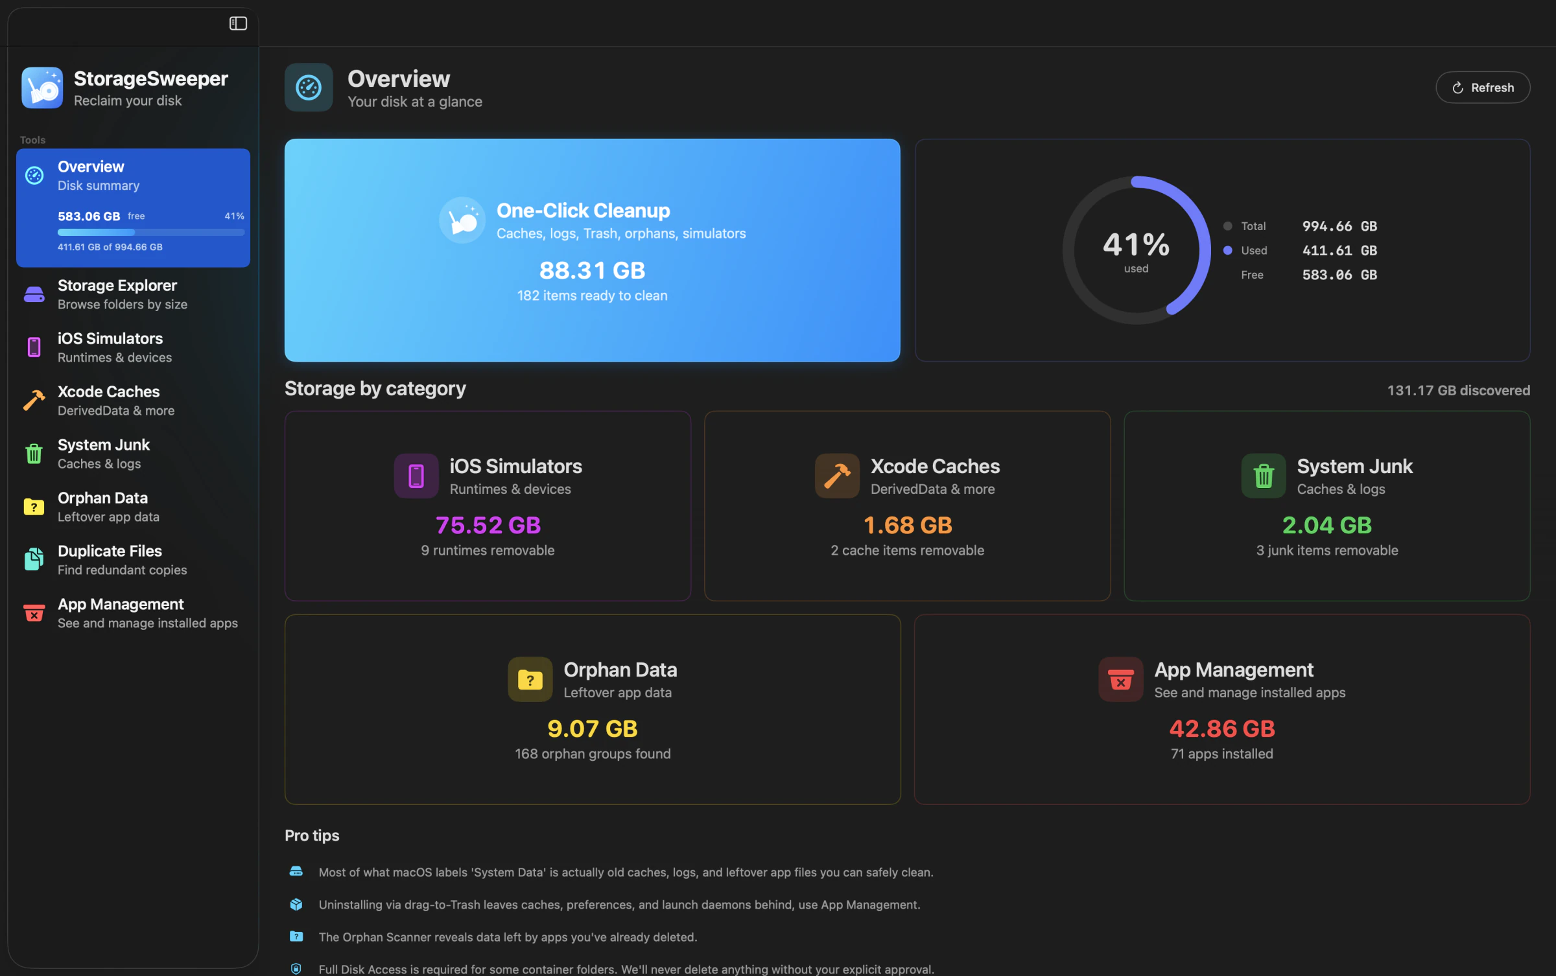Click the purple Used legend dot
This screenshot has width=1556, height=976.
(1227, 250)
